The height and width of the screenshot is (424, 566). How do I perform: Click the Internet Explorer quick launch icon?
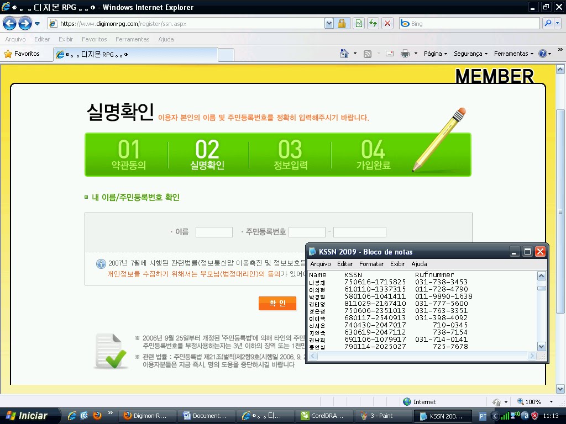click(72, 416)
